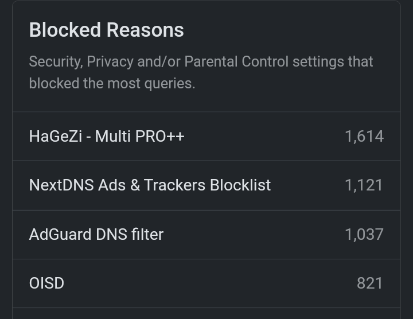Click the 1,614 query count
The image size is (413, 319).
364,137
